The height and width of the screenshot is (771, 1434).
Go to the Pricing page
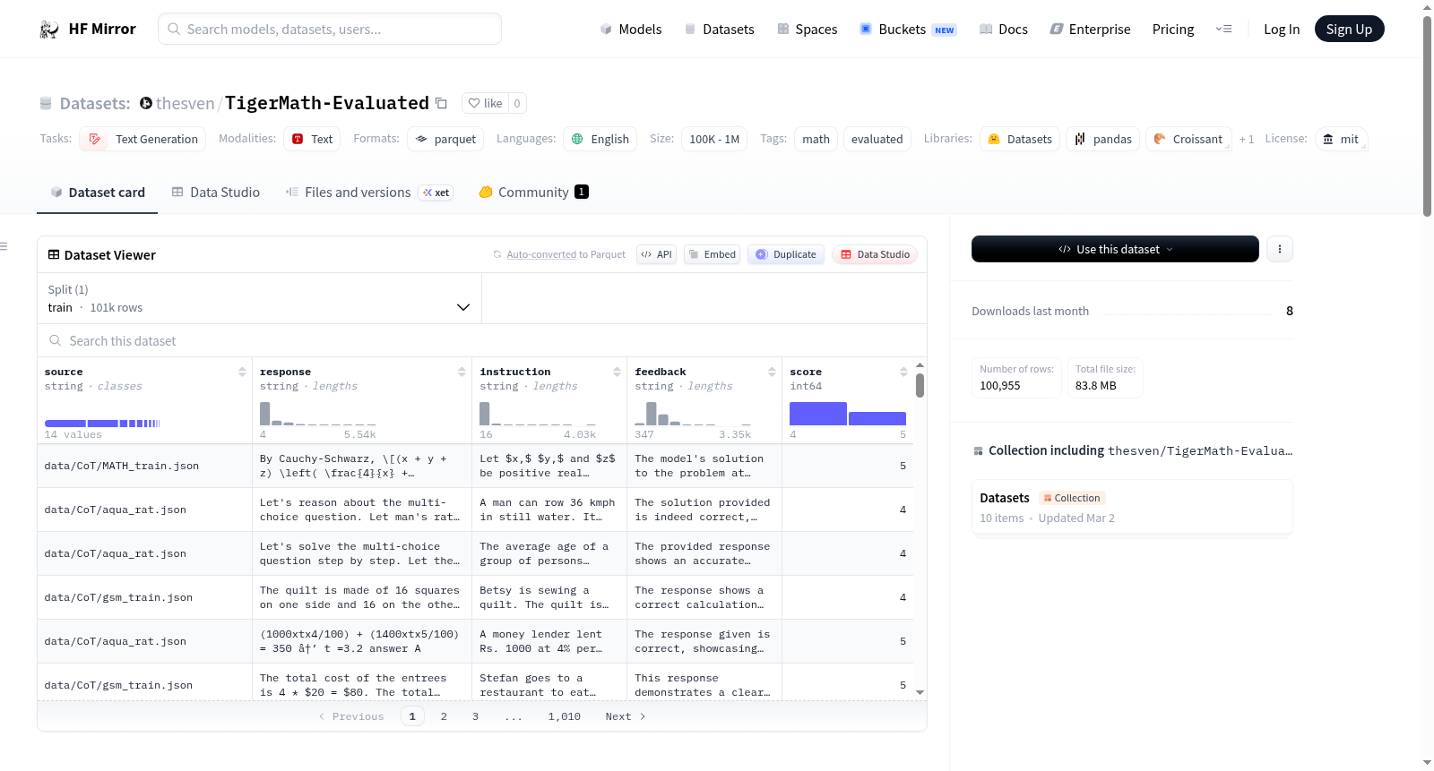pyautogui.click(x=1173, y=29)
